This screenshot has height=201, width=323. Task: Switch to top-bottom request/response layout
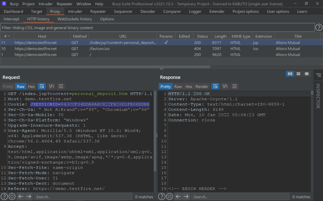click(298, 74)
